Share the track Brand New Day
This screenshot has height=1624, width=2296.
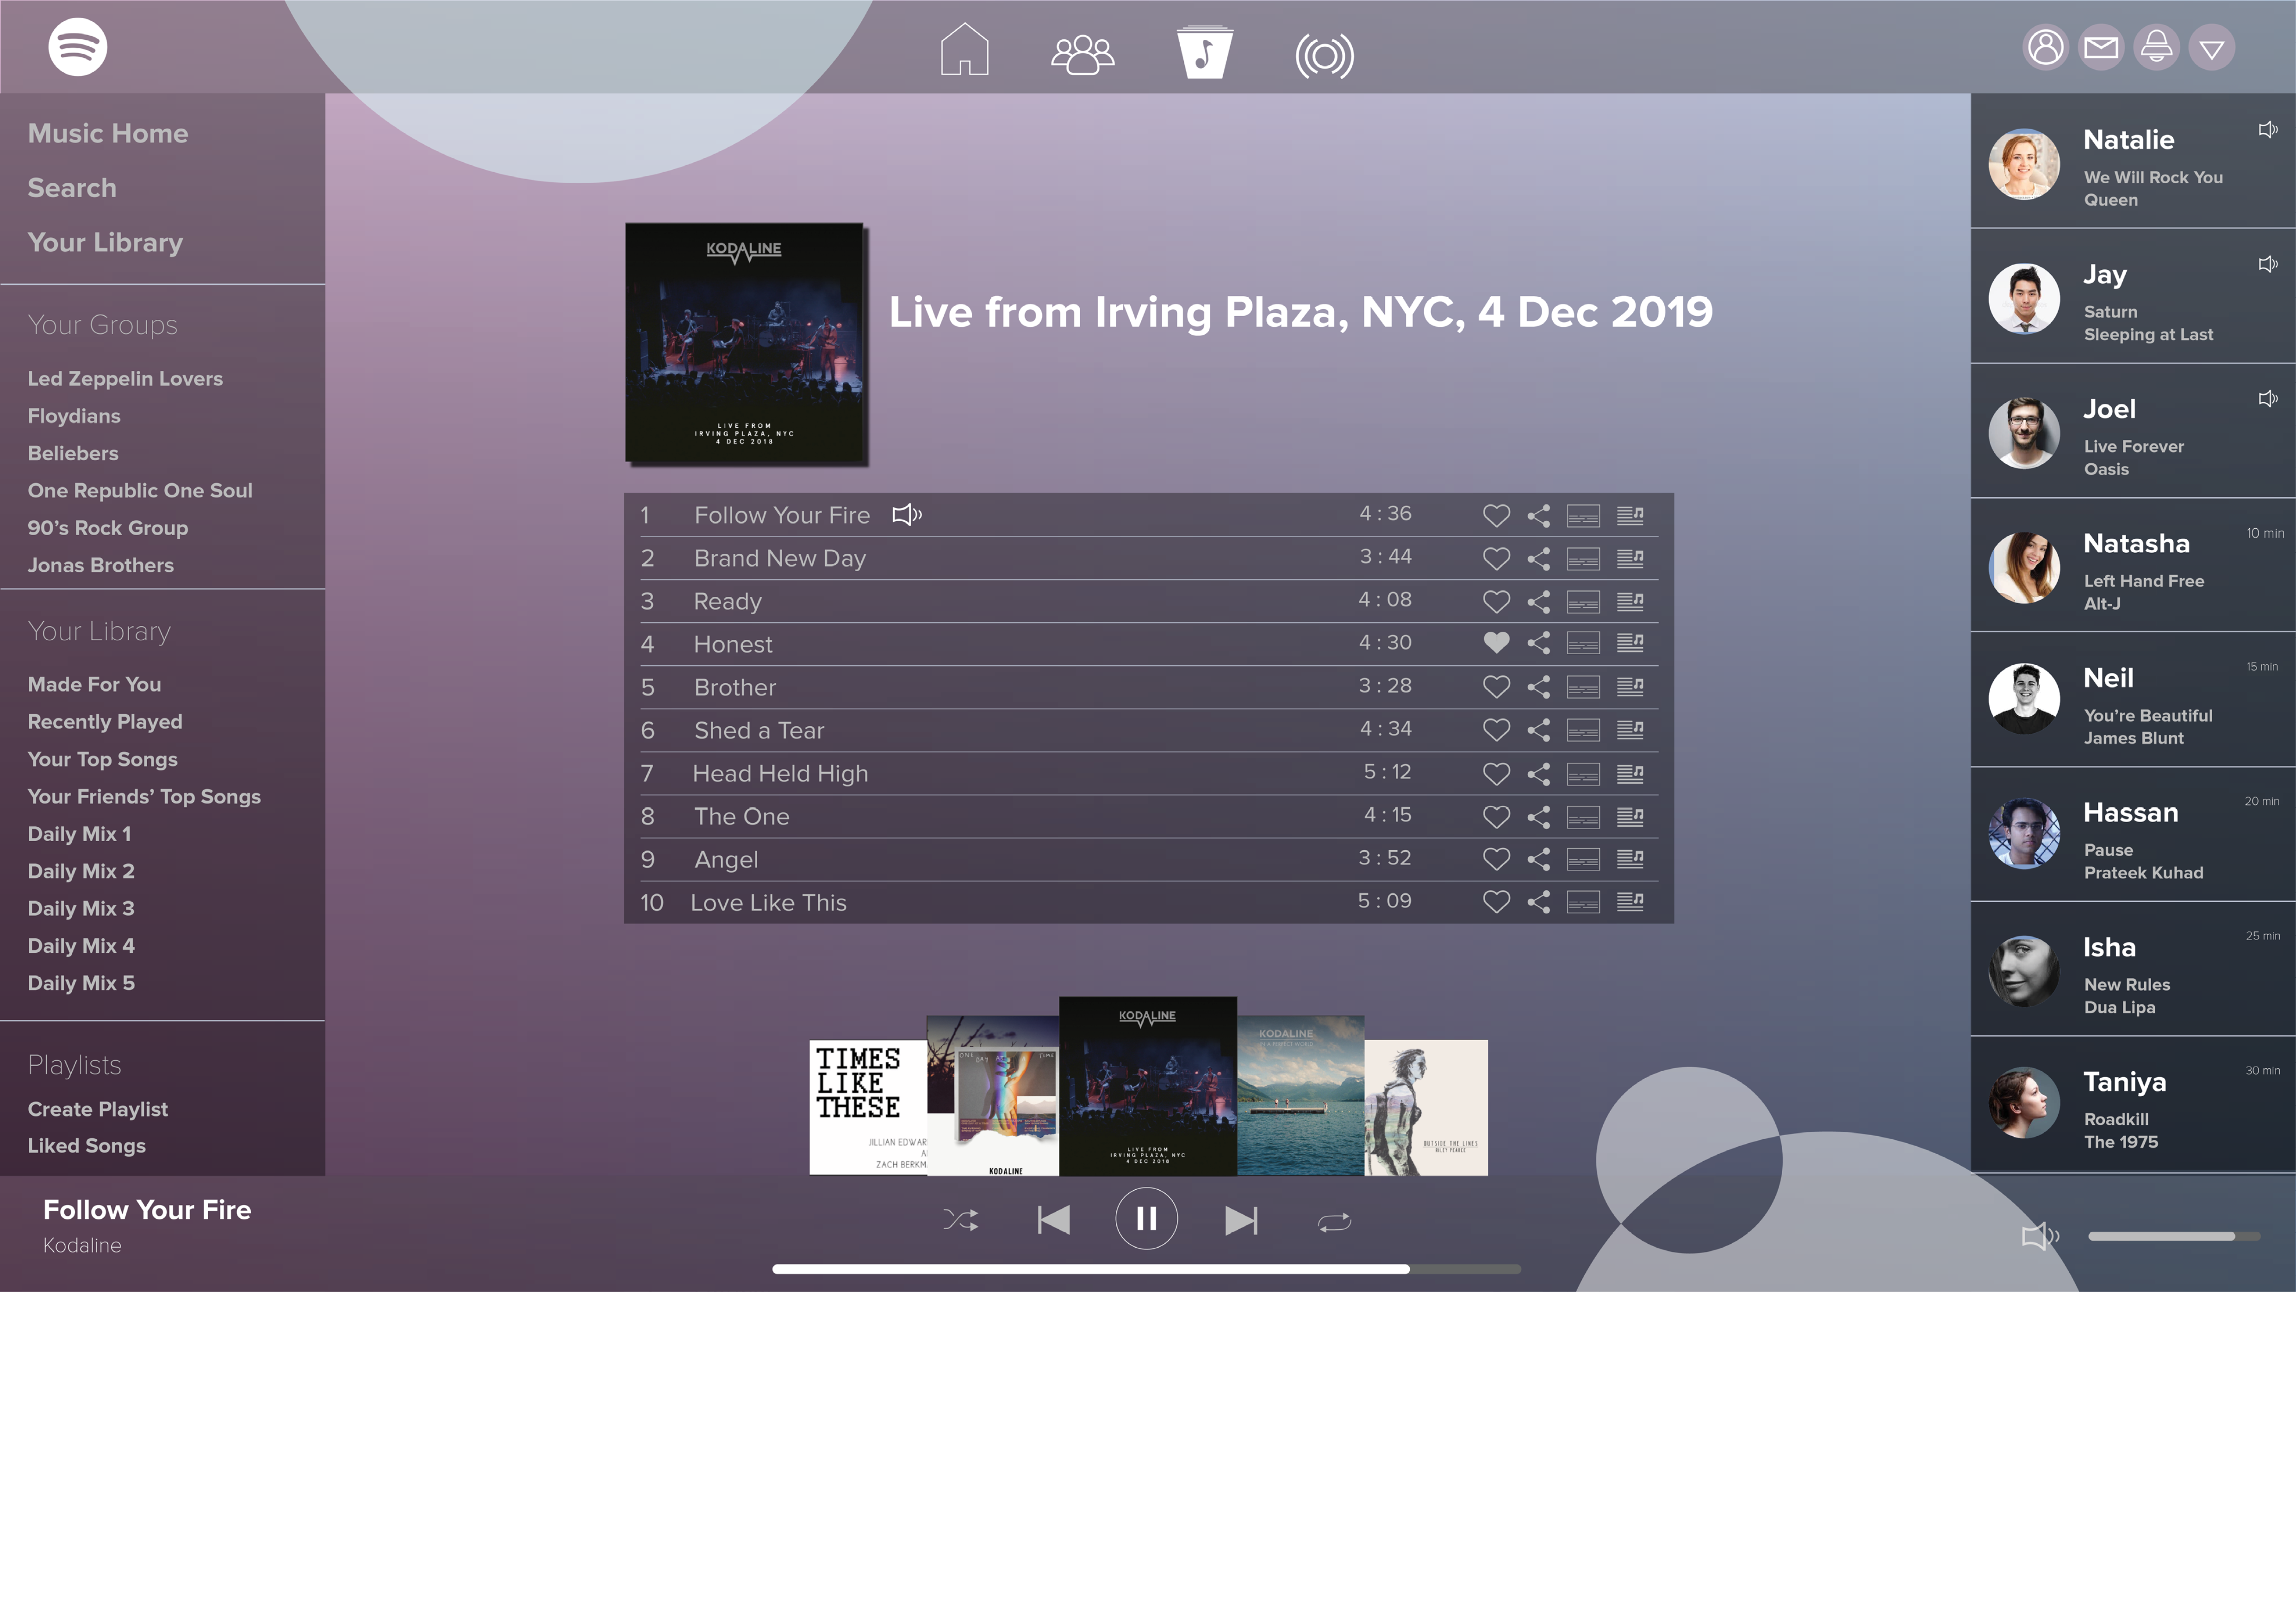pyautogui.click(x=1538, y=559)
